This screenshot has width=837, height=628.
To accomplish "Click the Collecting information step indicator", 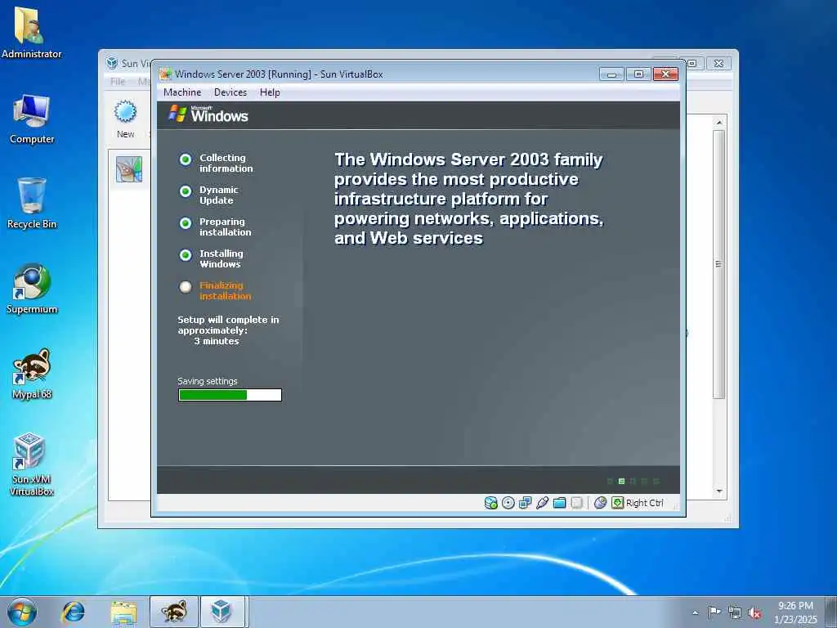I will point(186,159).
